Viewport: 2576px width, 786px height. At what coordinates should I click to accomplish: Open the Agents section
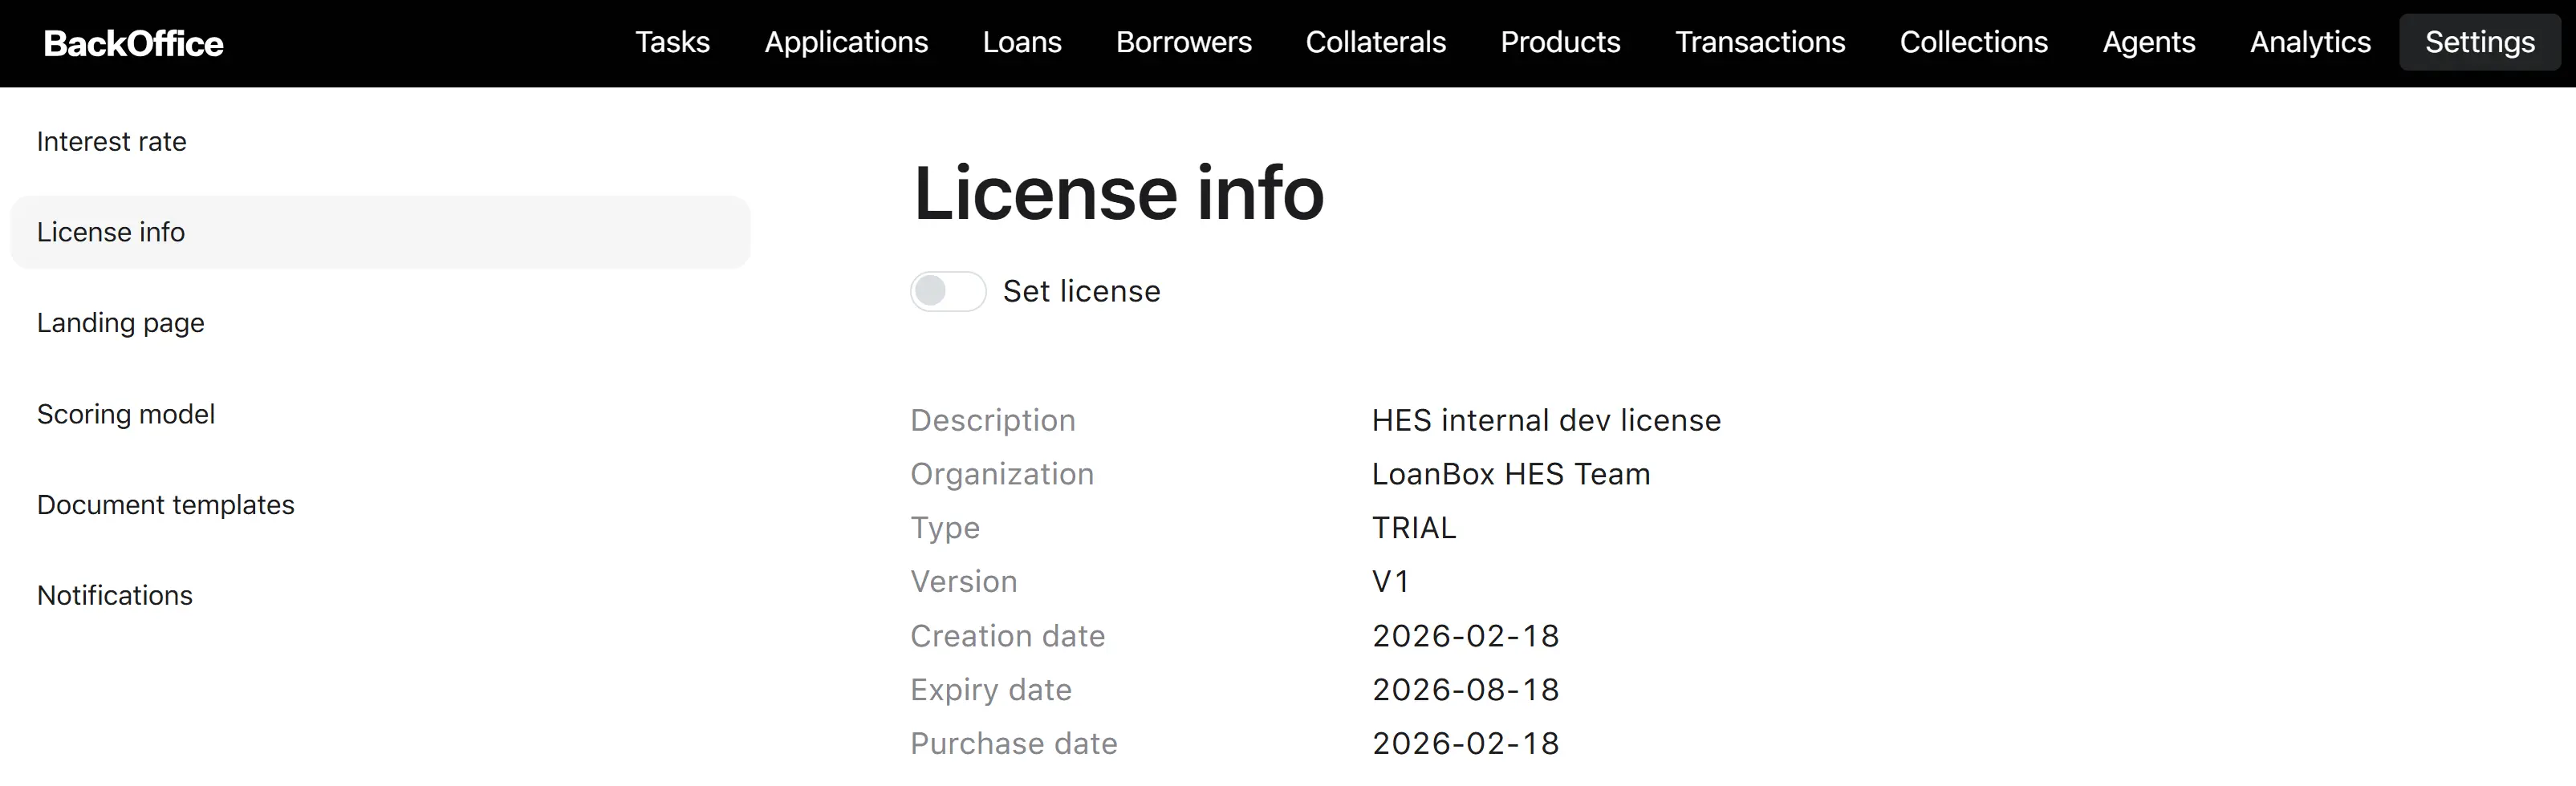(2148, 42)
